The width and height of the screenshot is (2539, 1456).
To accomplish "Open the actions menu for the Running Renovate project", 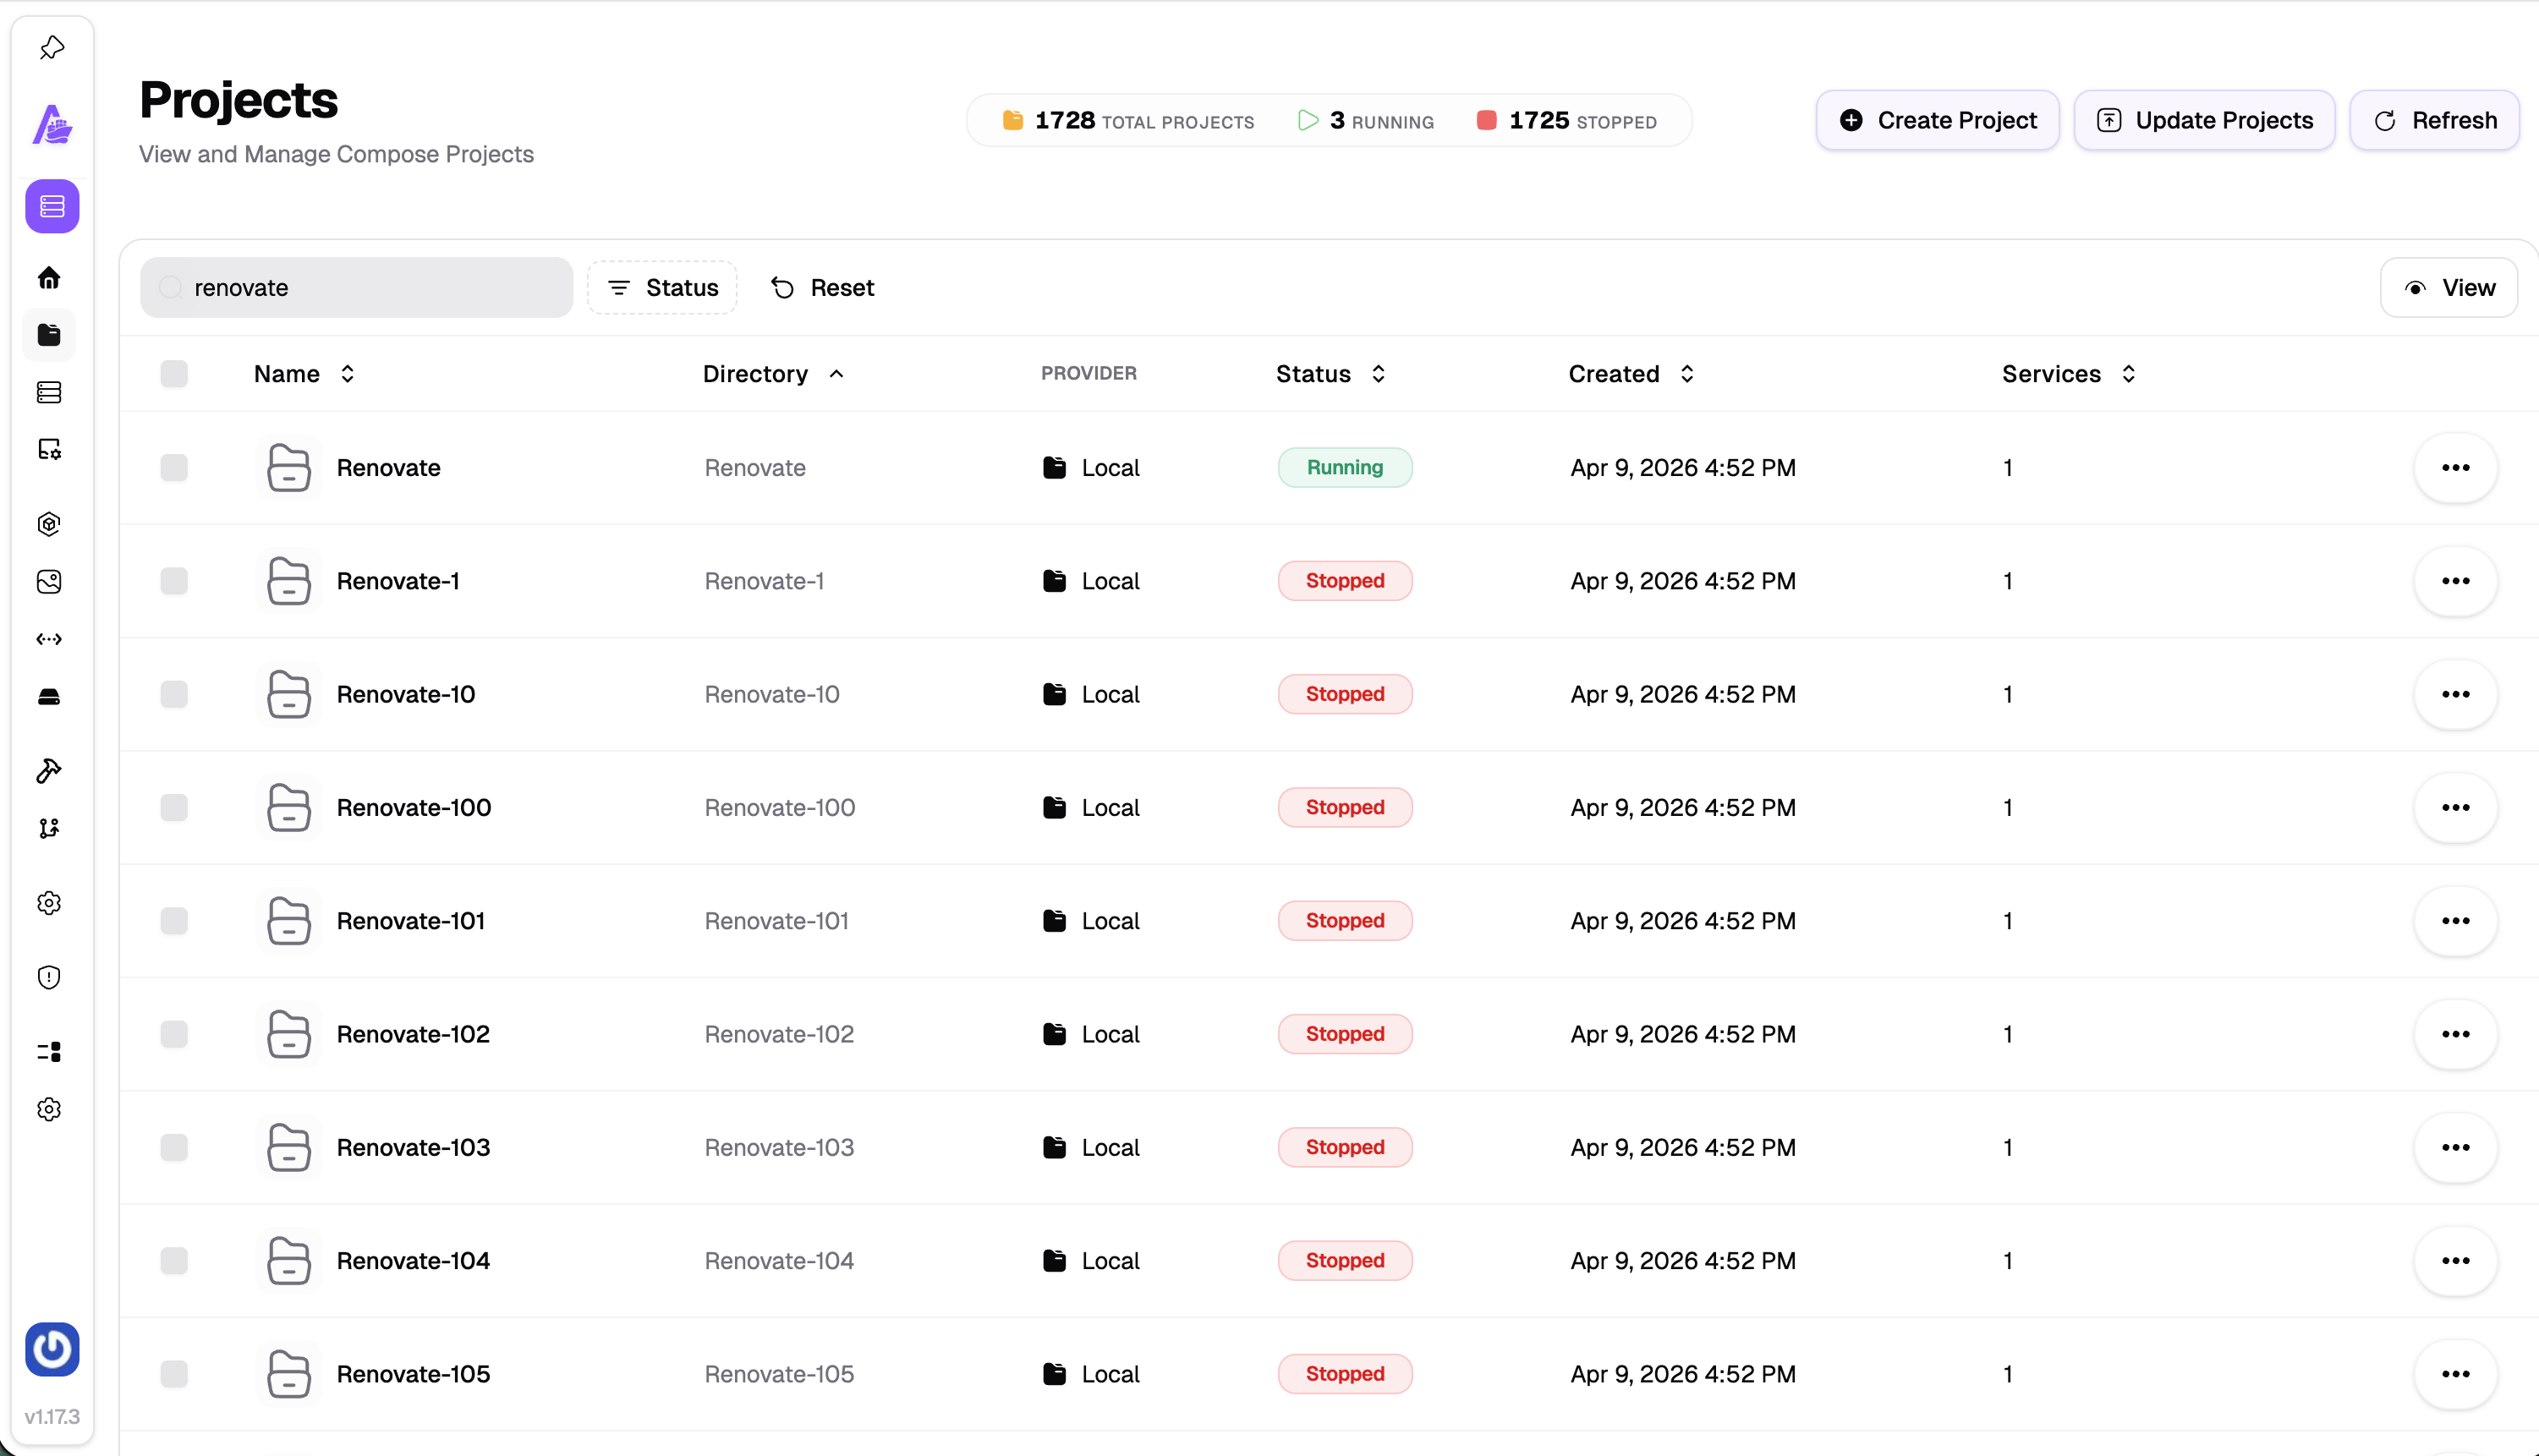I will click(x=2456, y=467).
